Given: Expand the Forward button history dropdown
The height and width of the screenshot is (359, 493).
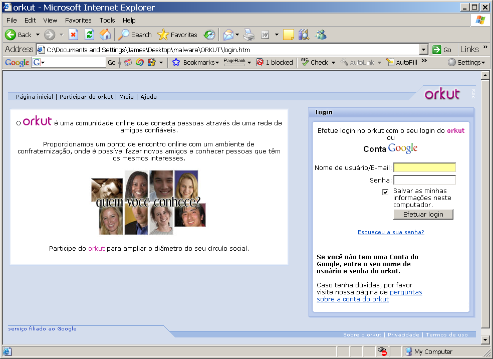Looking at the screenshot, I should click(x=61, y=35).
